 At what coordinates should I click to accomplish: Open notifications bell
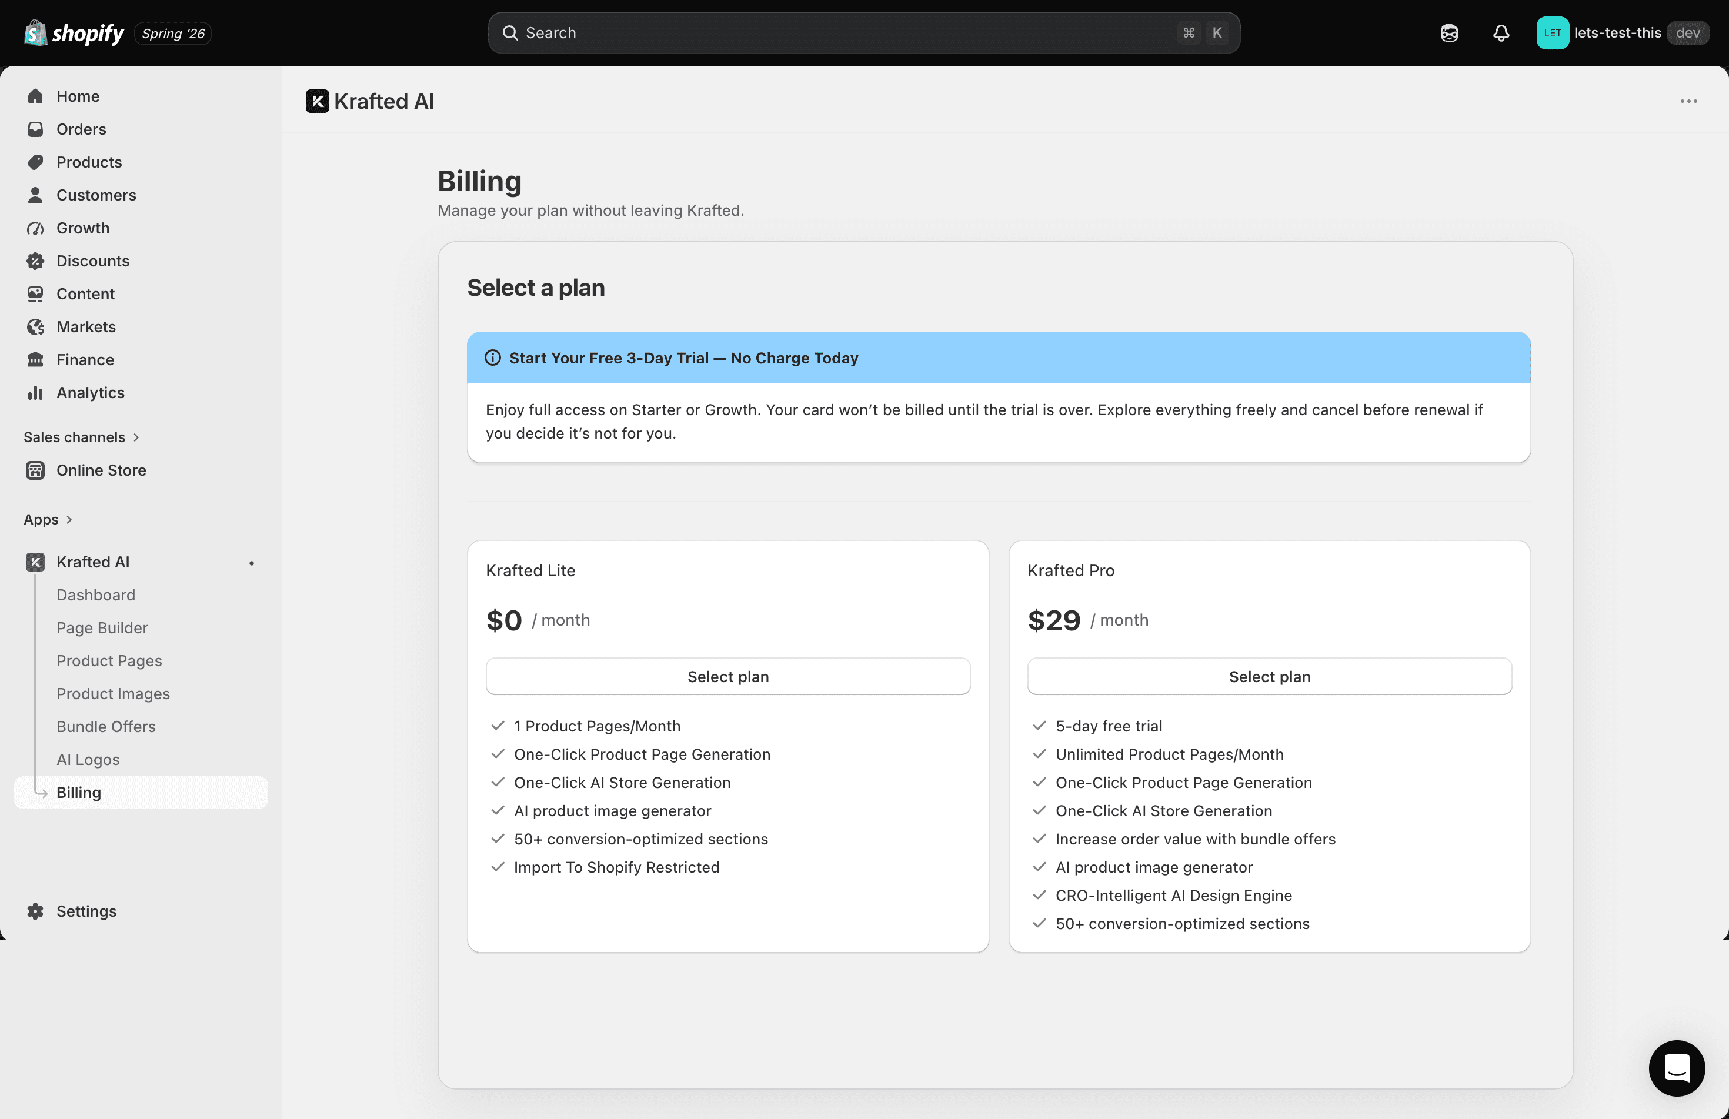pyautogui.click(x=1501, y=33)
